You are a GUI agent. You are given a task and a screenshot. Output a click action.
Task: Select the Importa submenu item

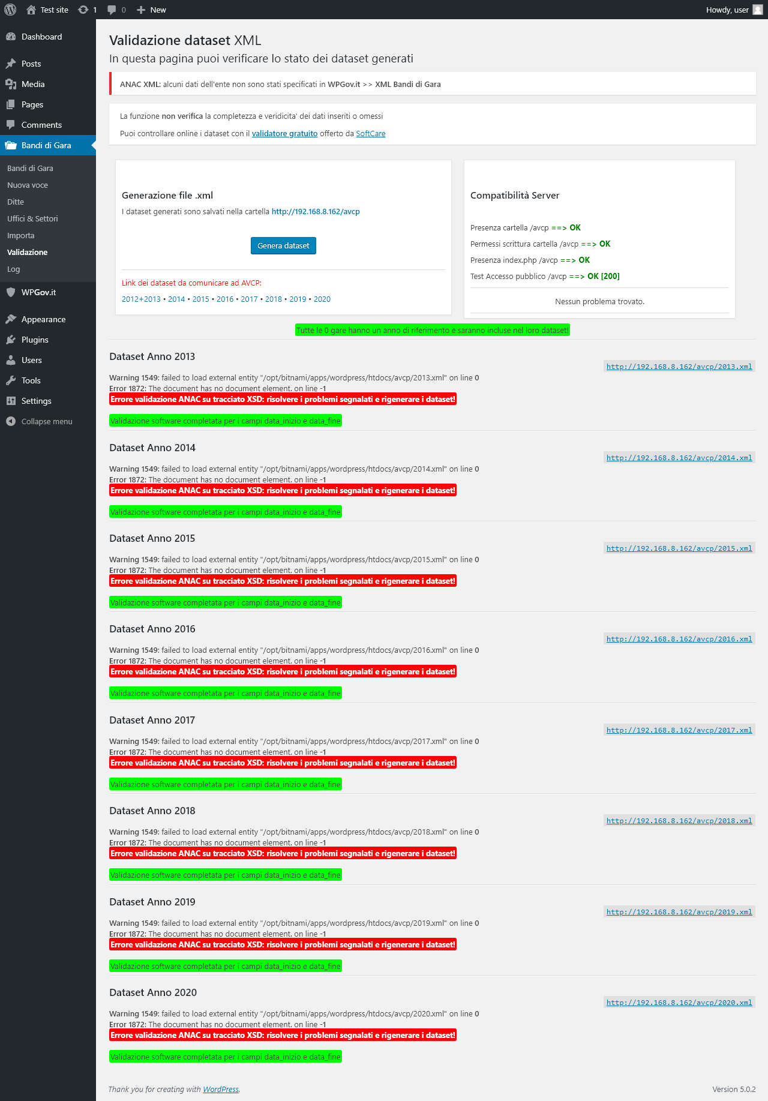point(20,236)
